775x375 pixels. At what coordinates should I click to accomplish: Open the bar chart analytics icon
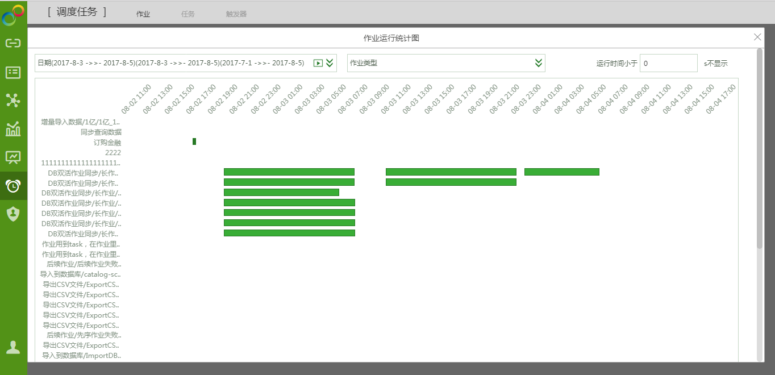(13, 129)
